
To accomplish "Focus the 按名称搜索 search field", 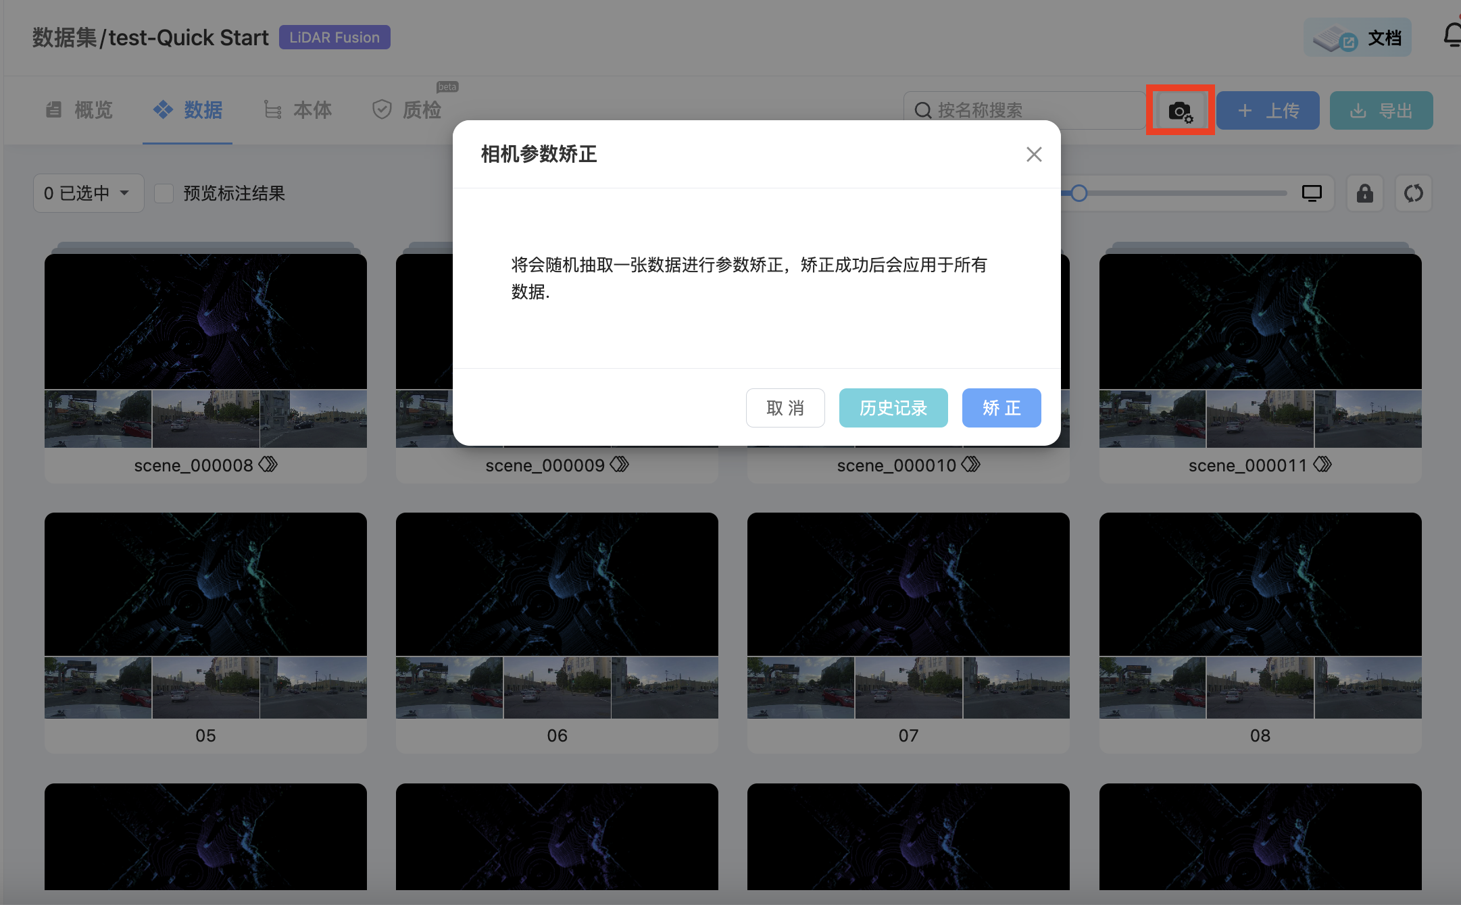I will pyautogui.click(x=1024, y=110).
